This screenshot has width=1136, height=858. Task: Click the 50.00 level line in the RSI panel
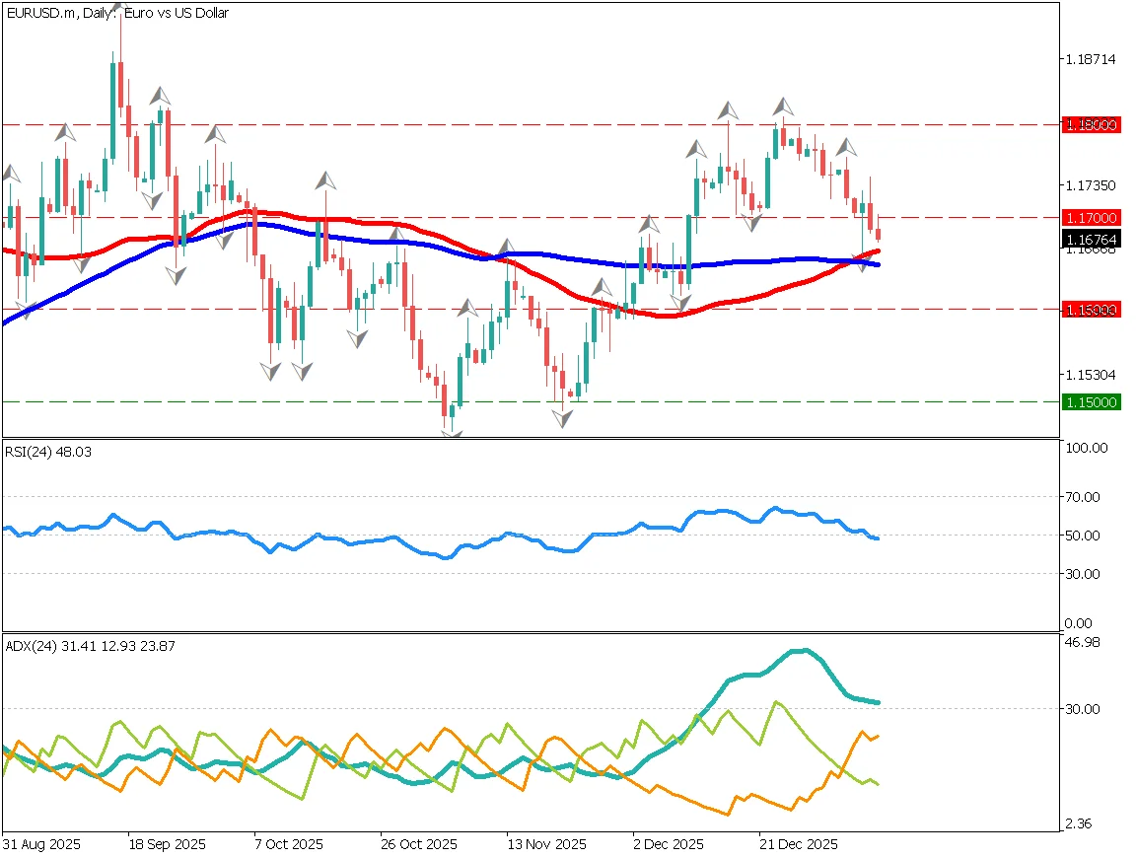point(493,536)
